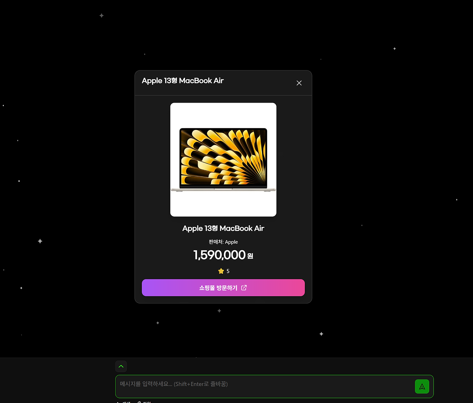Click the rating number 5 beside the star
Image resolution: width=473 pixels, height=403 pixels.
(x=228, y=271)
